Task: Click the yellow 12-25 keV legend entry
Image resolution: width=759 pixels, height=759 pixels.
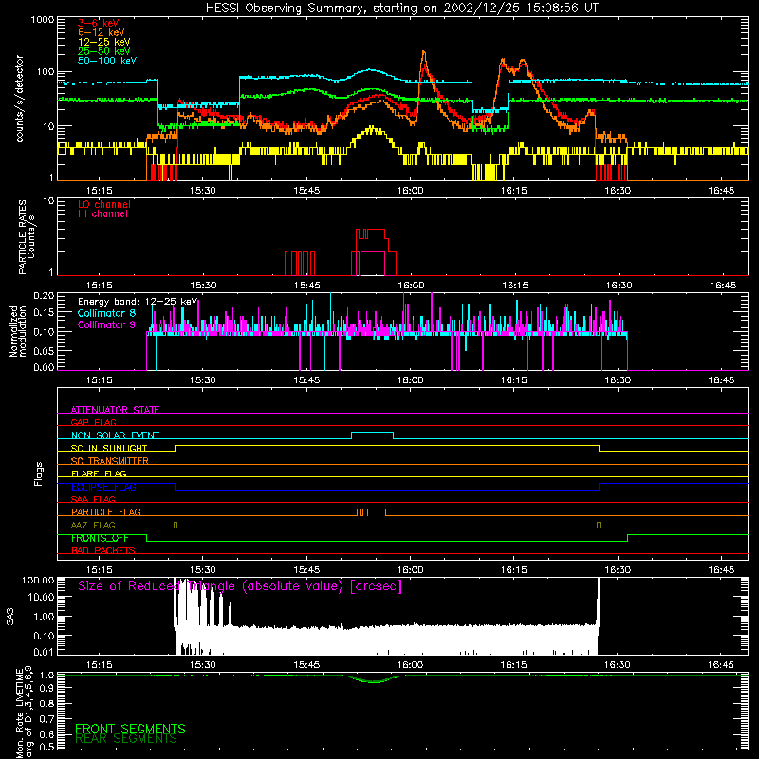Action: pyautogui.click(x=104, y=42)
